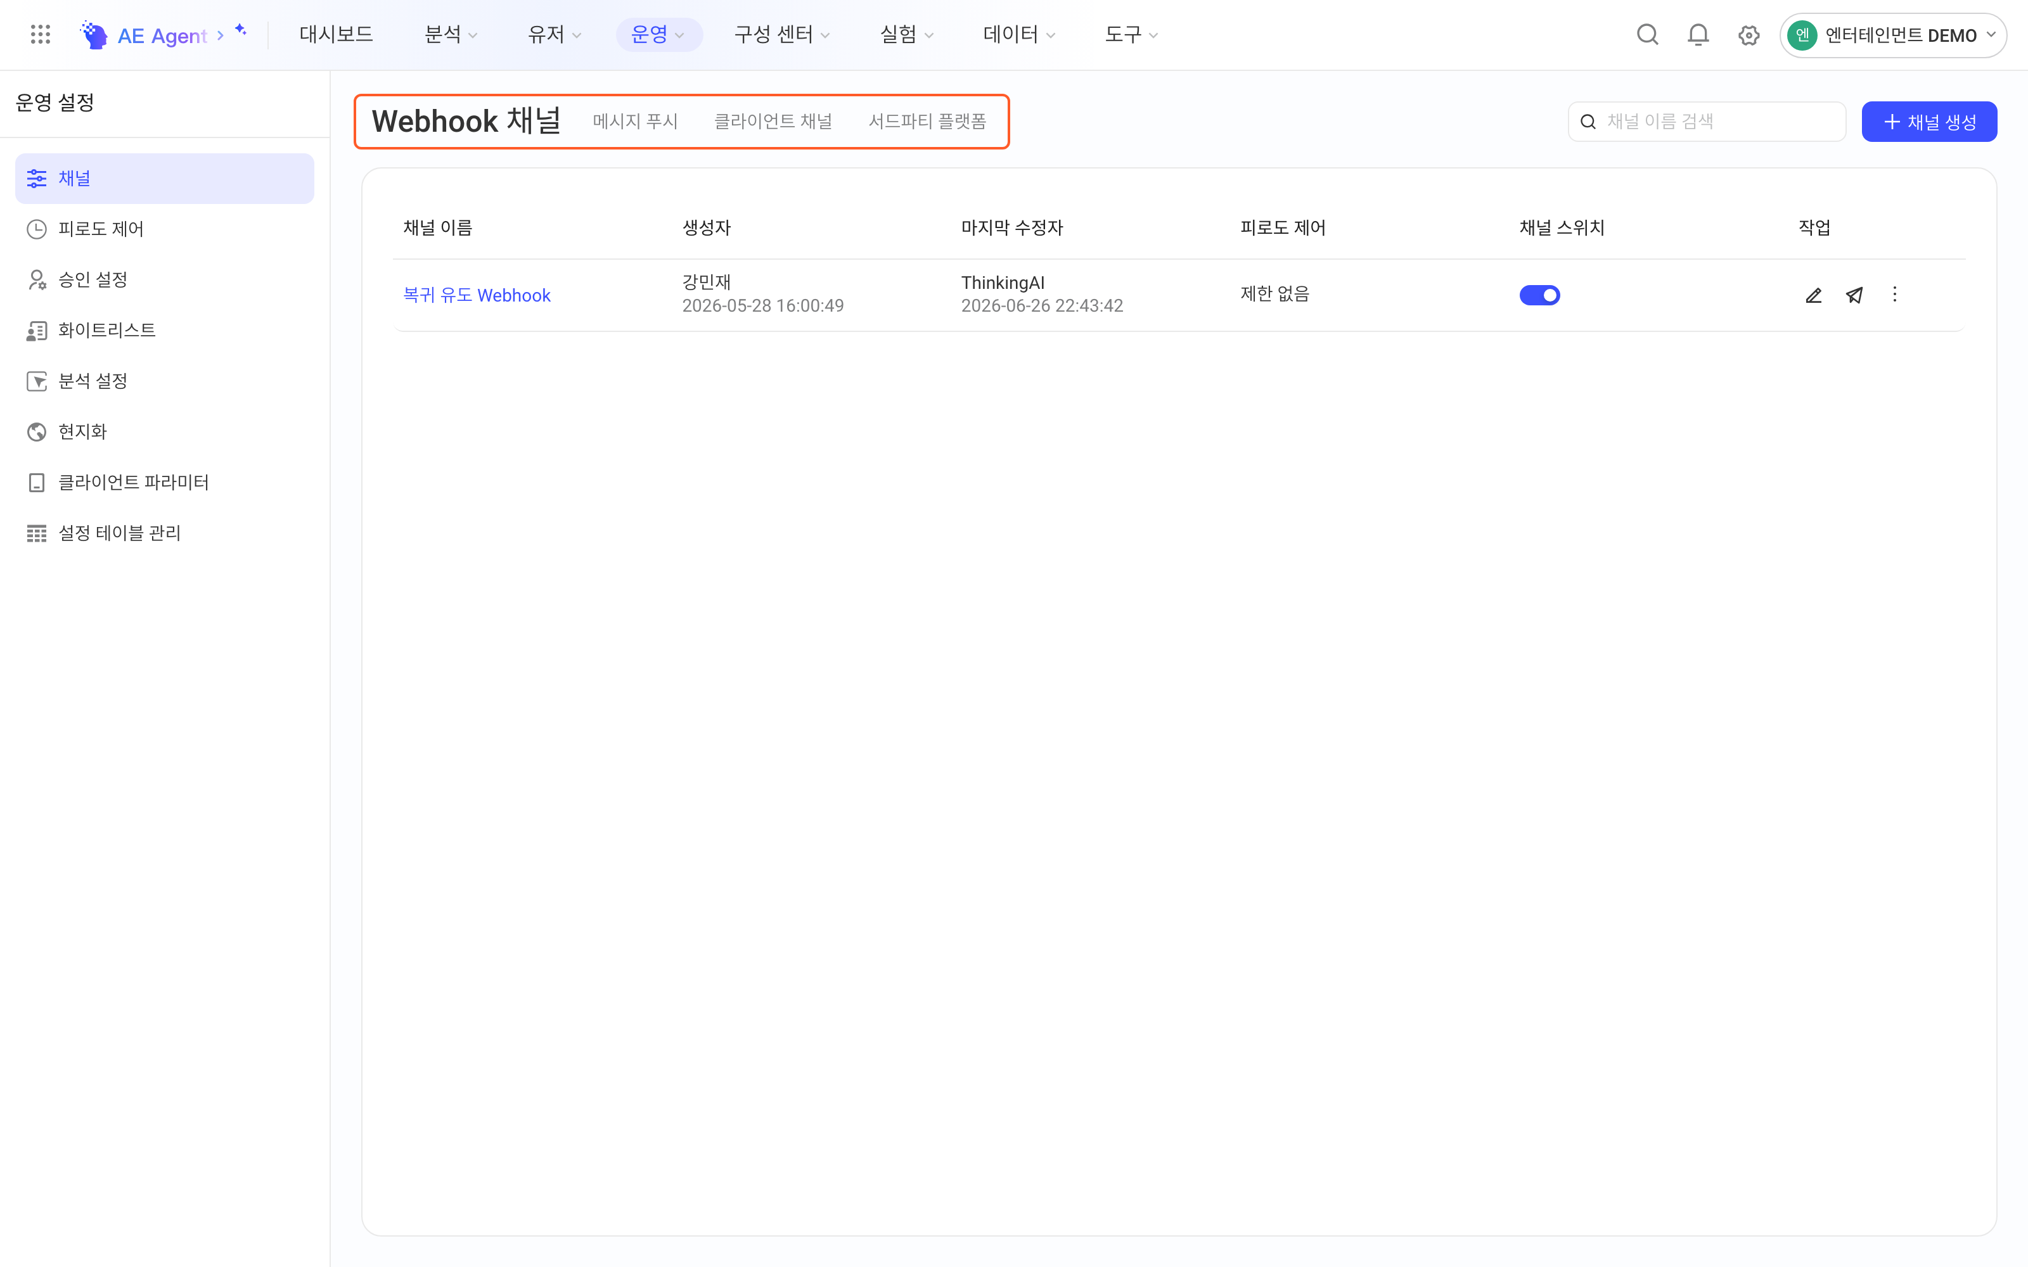Open 화이트리스트 in the sidebar

[x=164, y=330]
